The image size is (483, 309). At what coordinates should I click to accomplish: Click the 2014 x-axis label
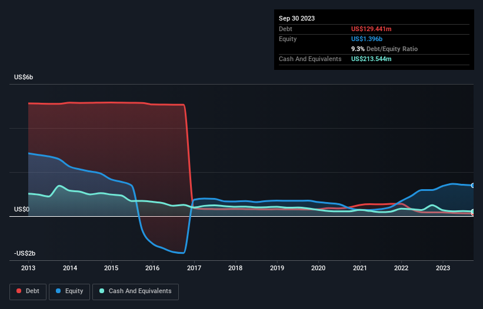click(70, 268)
